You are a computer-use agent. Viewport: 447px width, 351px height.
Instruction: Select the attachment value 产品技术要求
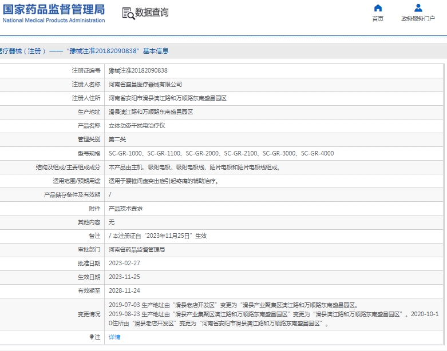tap(125, 209)
